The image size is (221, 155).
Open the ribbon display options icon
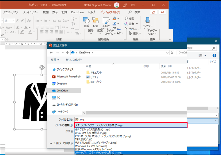pyautogui.click(x=133, y=5)
